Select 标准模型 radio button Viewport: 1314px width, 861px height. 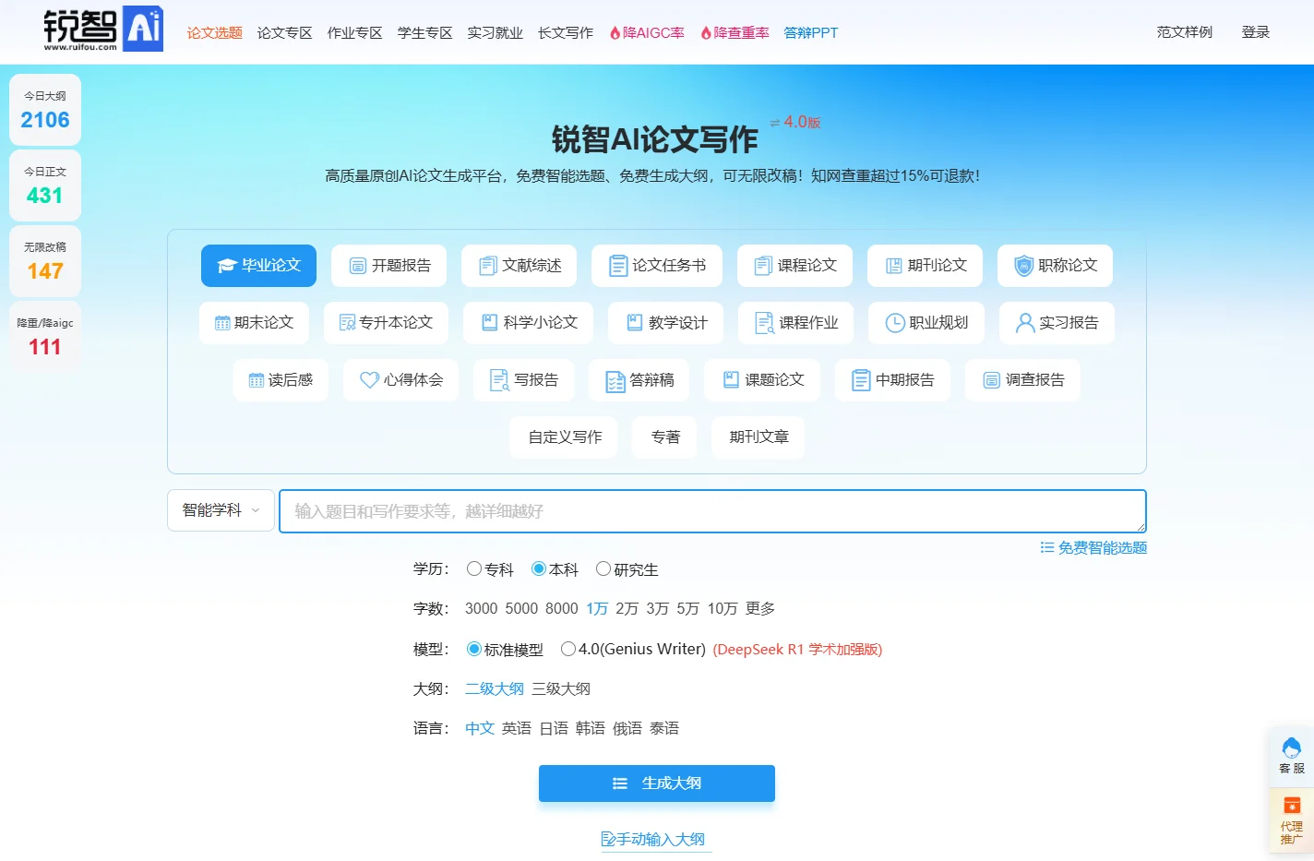[474, 650]
